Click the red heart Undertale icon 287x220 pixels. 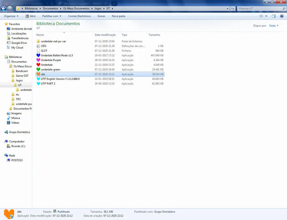(38, 65)
